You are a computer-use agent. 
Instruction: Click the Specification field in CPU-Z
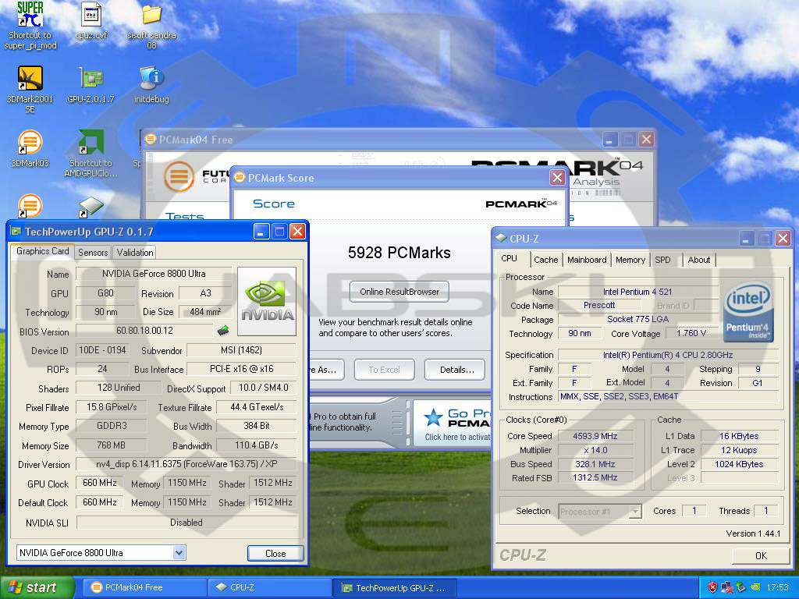tap(668, 355)
